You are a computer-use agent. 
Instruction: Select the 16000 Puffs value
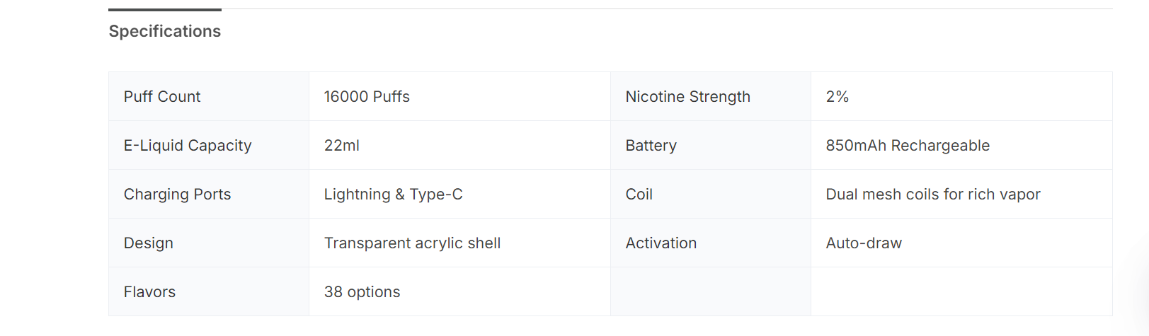367,97
